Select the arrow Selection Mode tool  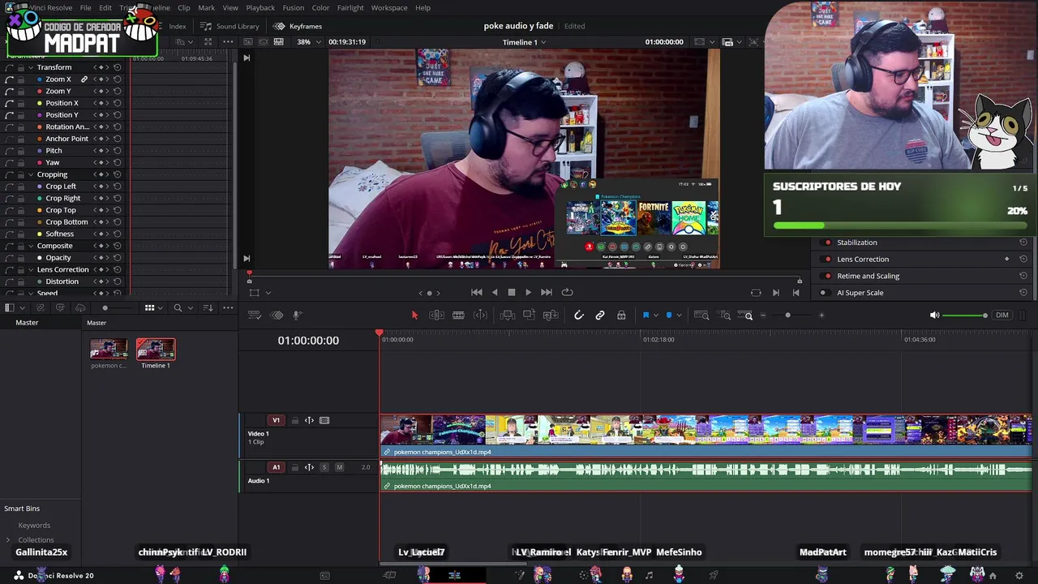tap(414, 315)
